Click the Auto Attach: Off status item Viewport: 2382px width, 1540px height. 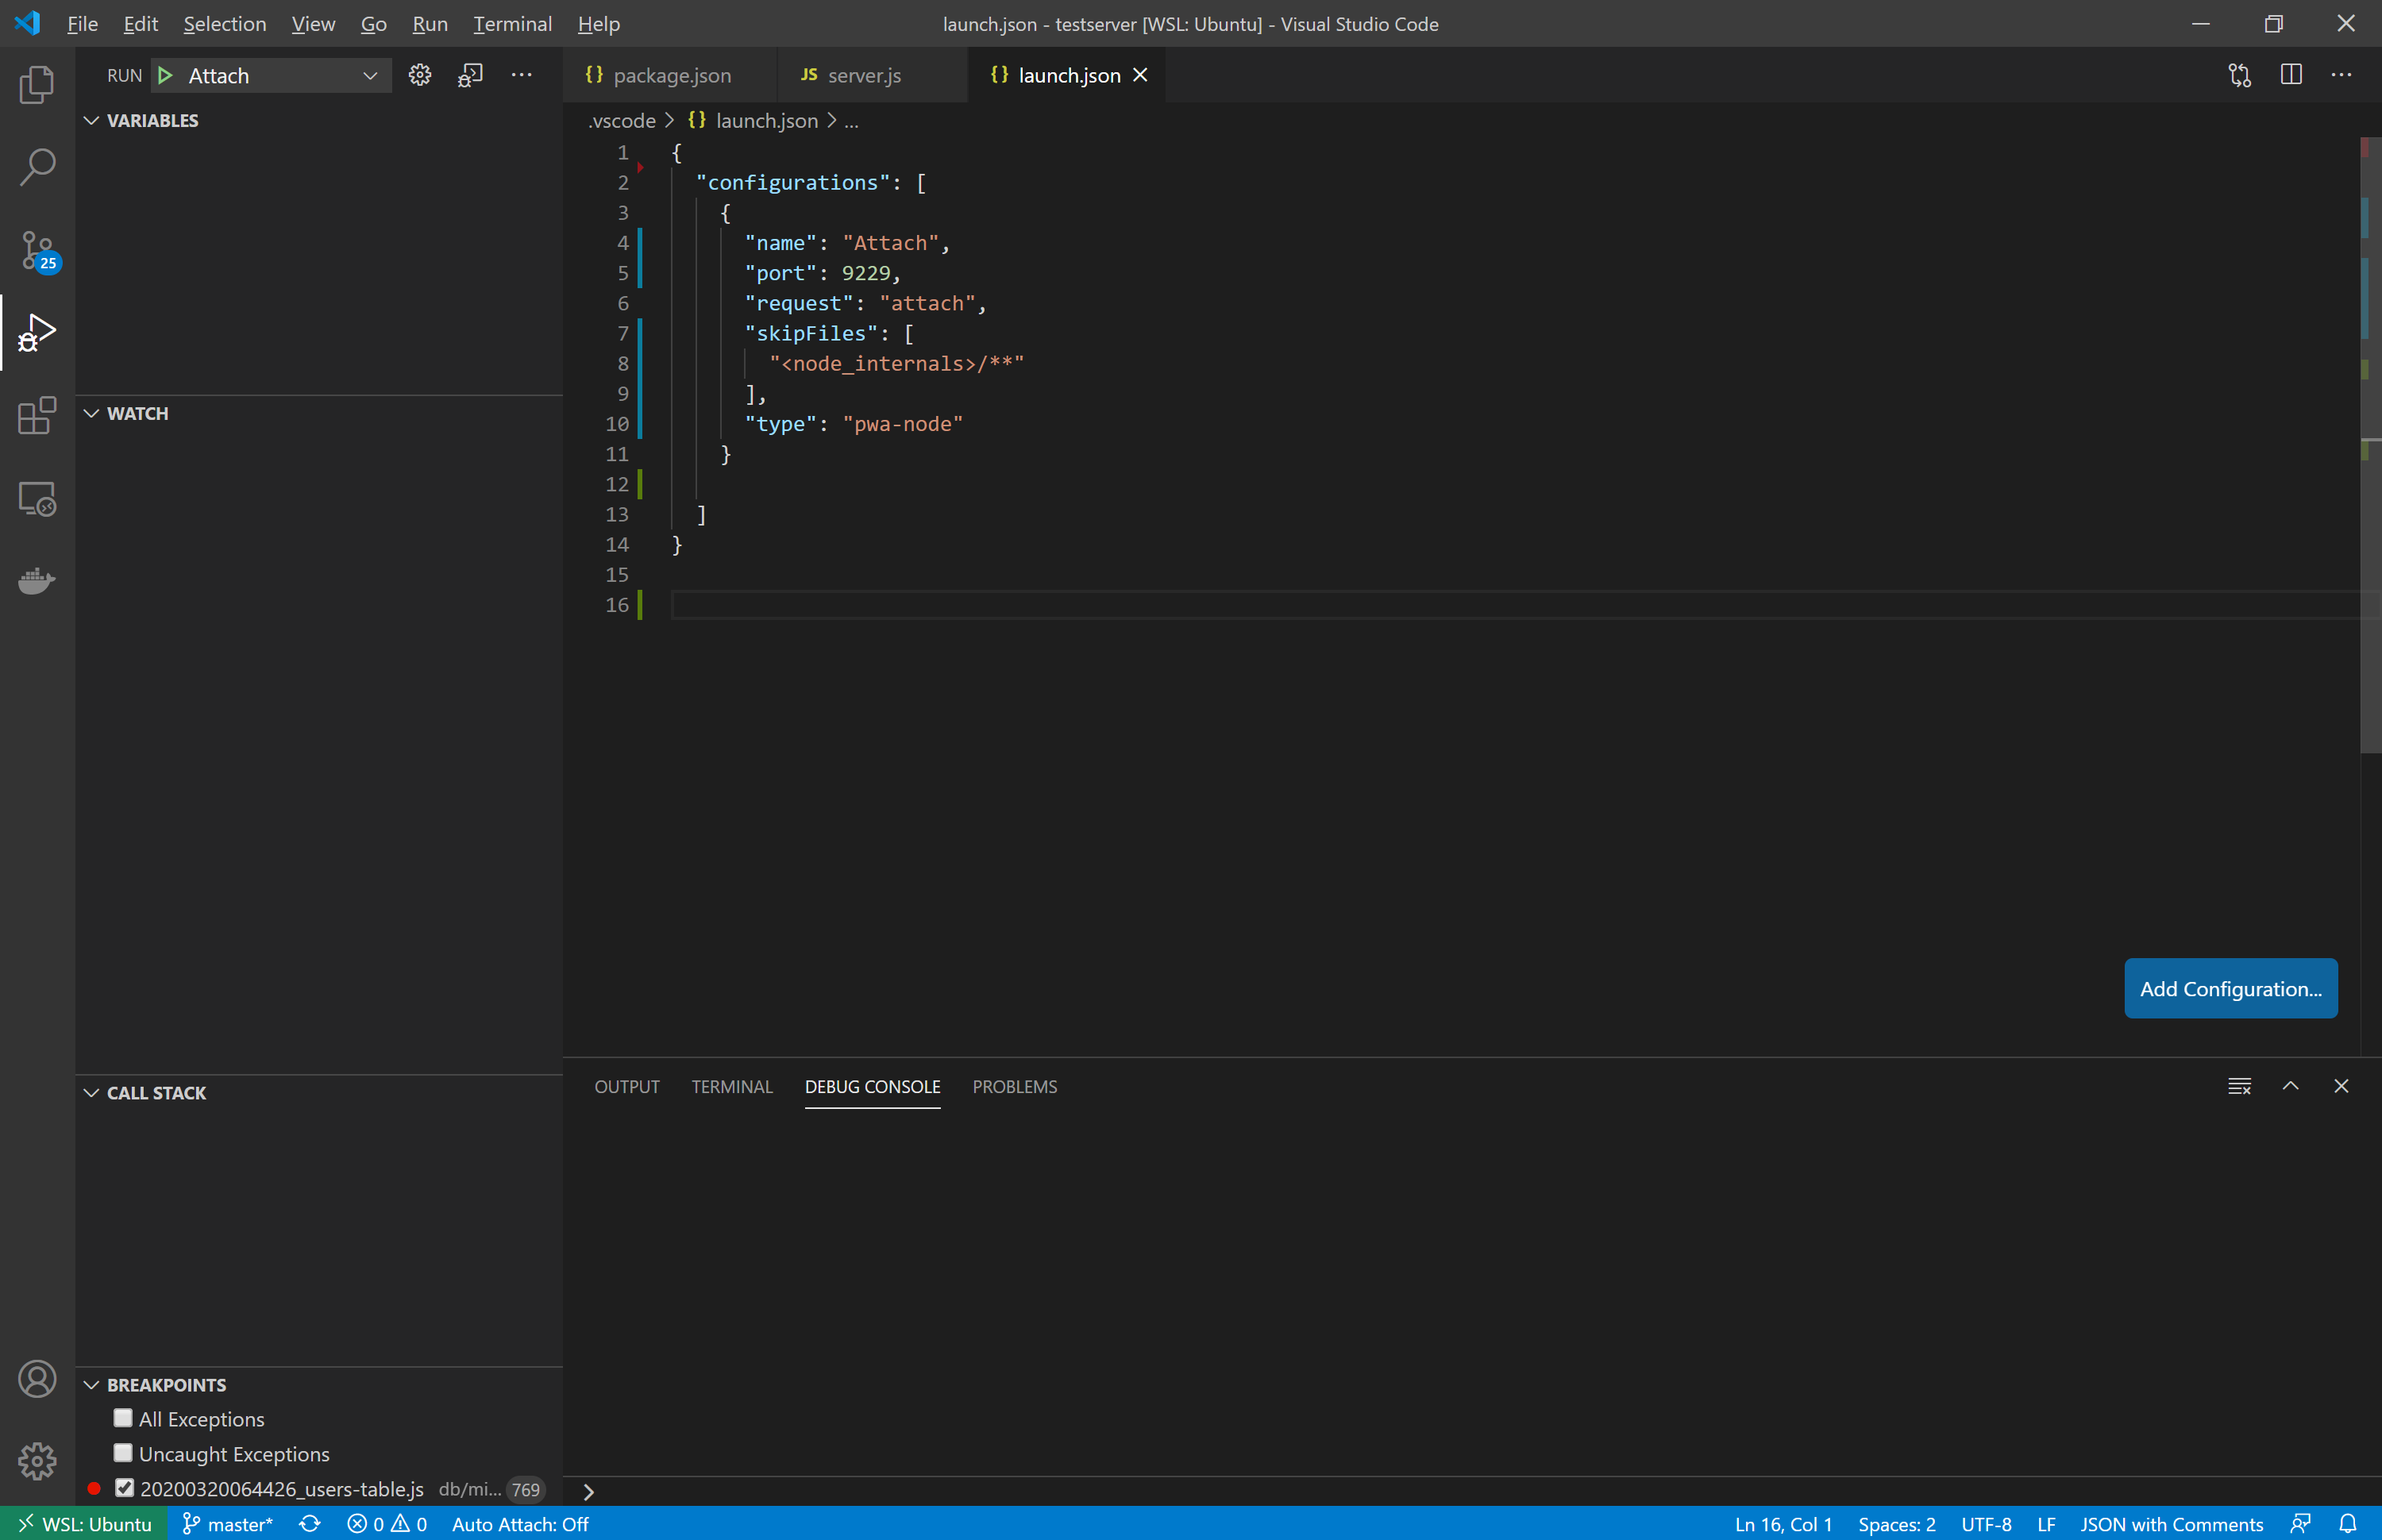point(520,1524)
